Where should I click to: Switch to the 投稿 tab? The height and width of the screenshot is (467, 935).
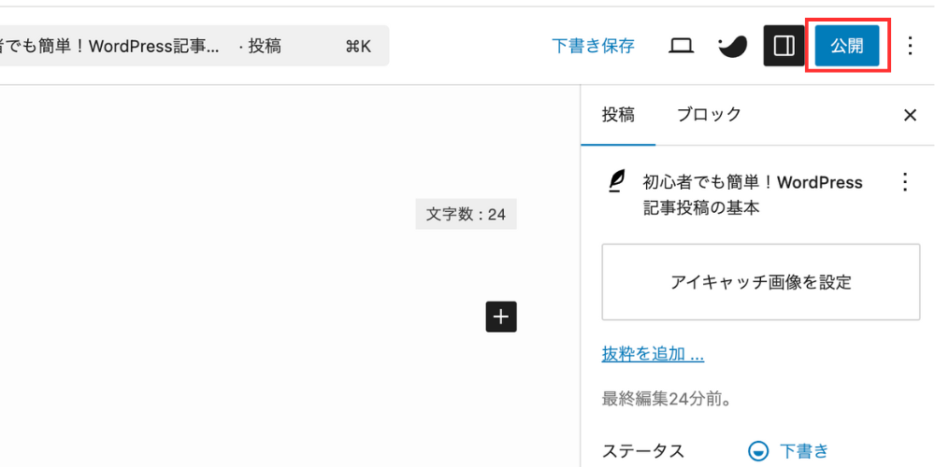[x=618, y=115]
